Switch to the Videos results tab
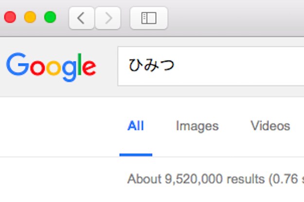The height and width of the screenshot is (202, 304). click(x=270, y=126)
